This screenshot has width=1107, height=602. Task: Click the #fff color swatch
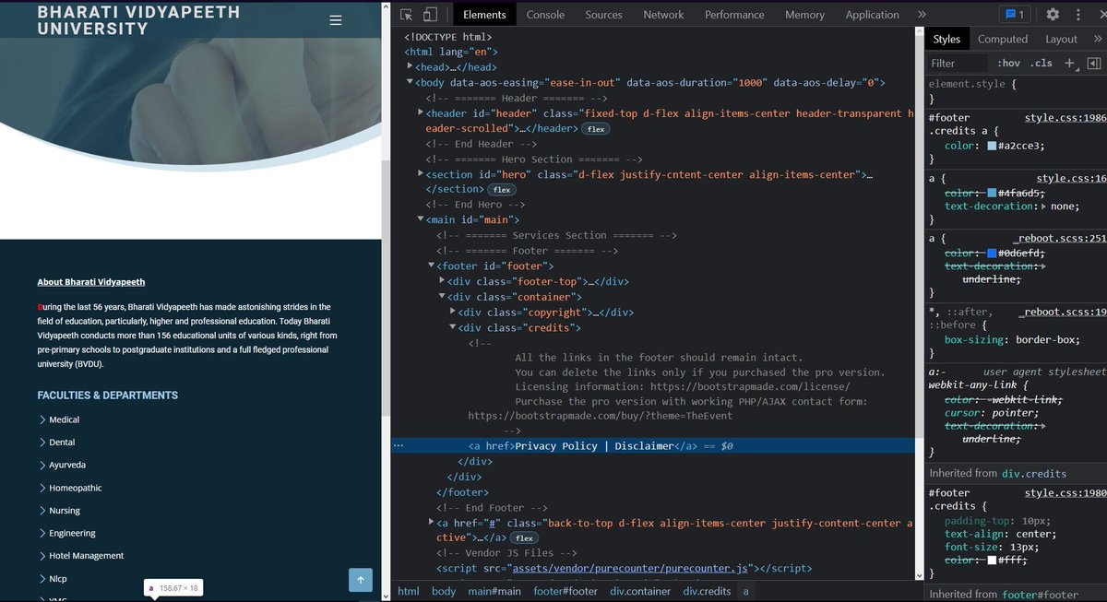(992, 560)
